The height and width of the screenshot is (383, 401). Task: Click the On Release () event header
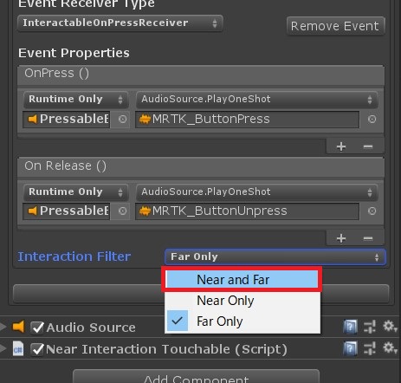[201, 167]
